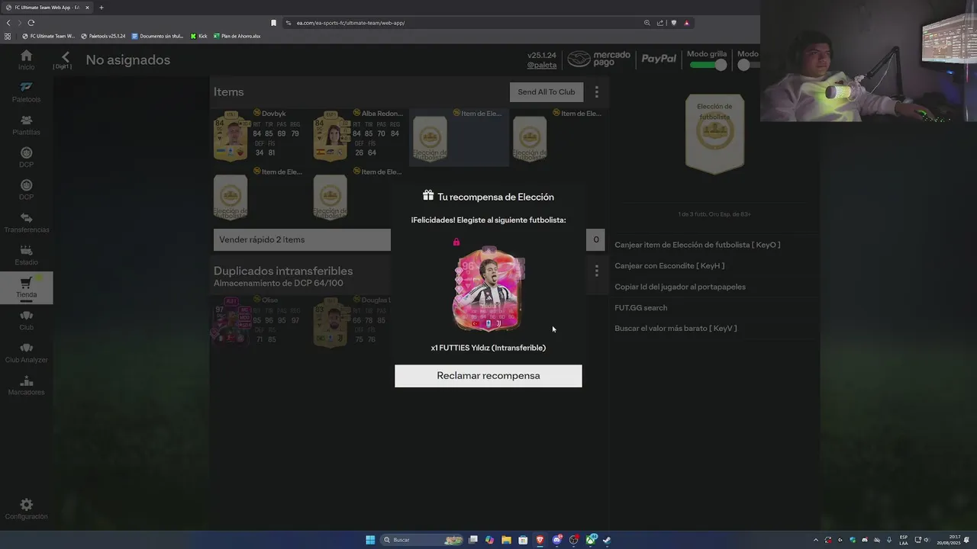Bookmark this page in address bar
The height and width of the screenshot is (549, 977).
pos(273,23)
